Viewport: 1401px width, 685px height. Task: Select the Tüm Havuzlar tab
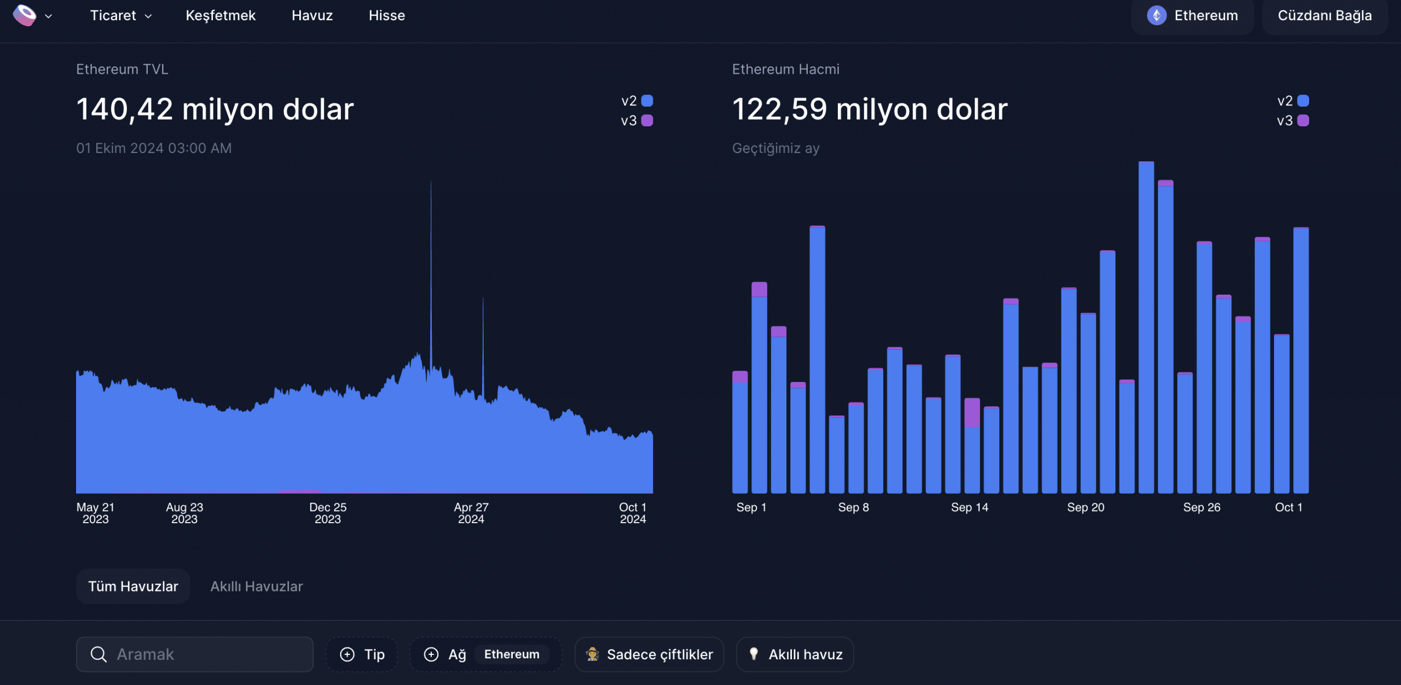pyautogui.click(x=133, y=586)
